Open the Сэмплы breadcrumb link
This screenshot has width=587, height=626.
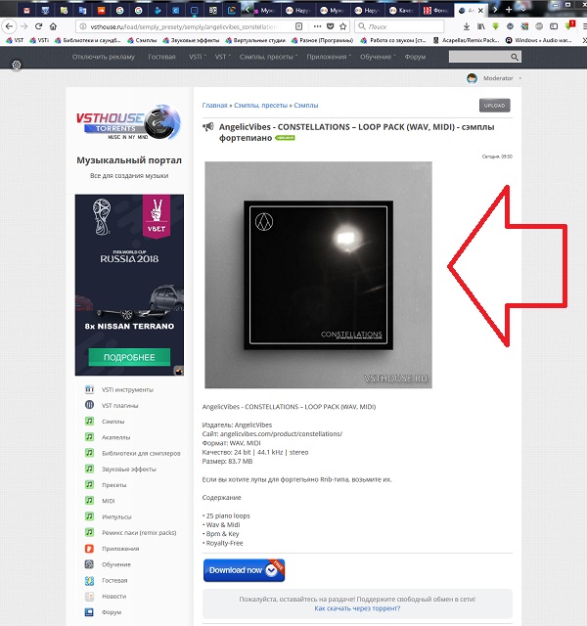tap(306, 106)
